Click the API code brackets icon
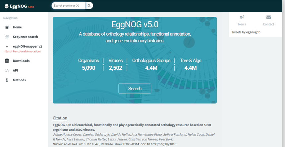The height and width of the screenshot is (147, 285). 7,70
